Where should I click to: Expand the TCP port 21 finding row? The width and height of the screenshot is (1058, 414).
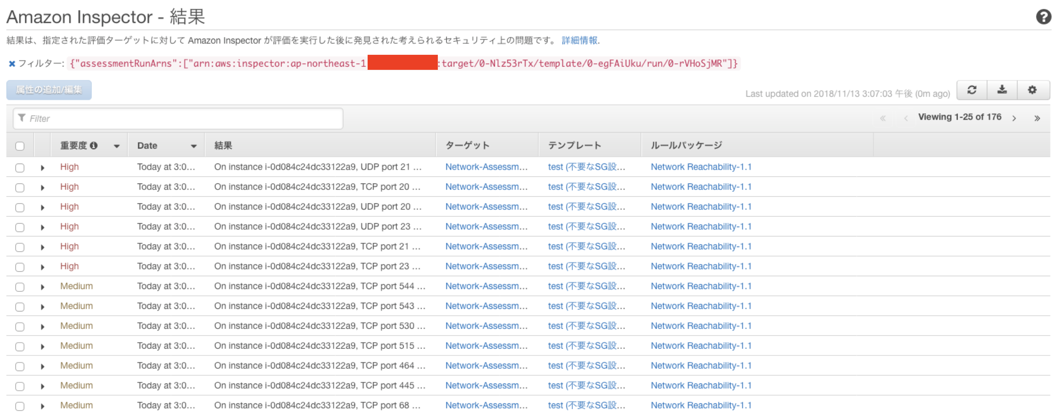(42, 247)
